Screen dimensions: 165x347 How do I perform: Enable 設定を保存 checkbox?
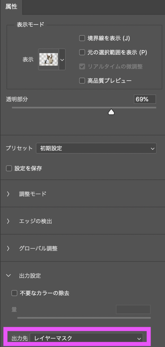(9, 168)
